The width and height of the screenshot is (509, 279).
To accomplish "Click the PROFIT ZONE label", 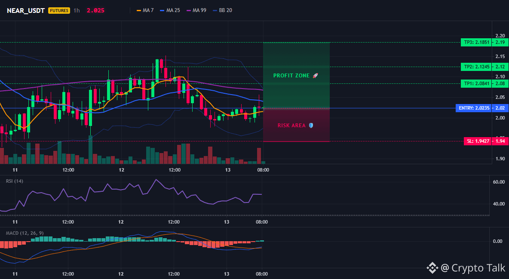I will [x=291, y=76].
